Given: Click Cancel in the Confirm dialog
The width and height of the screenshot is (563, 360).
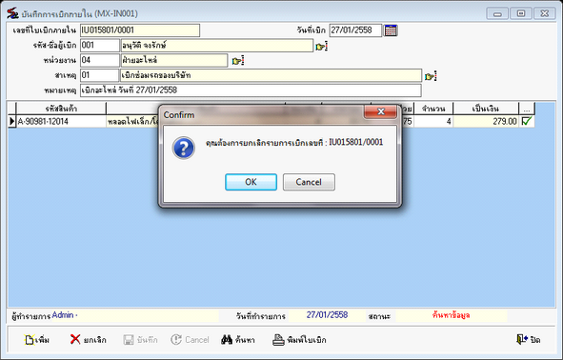Looking at the screenshot, I should tap(309, 182).
